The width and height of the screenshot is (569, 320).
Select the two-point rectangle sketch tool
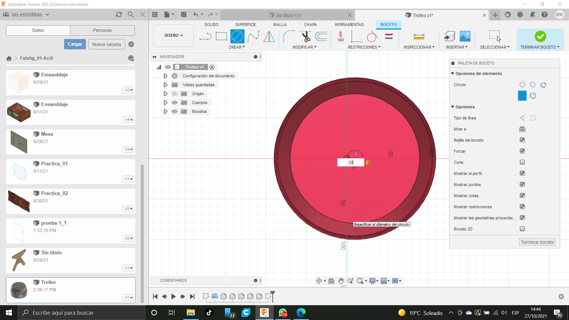(221, 36)
